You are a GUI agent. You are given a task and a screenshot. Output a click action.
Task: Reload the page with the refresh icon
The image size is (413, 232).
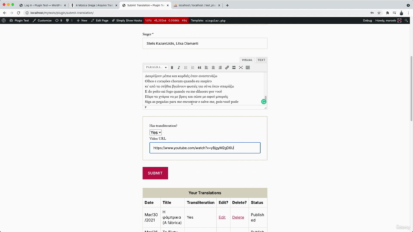coord(19,13)
